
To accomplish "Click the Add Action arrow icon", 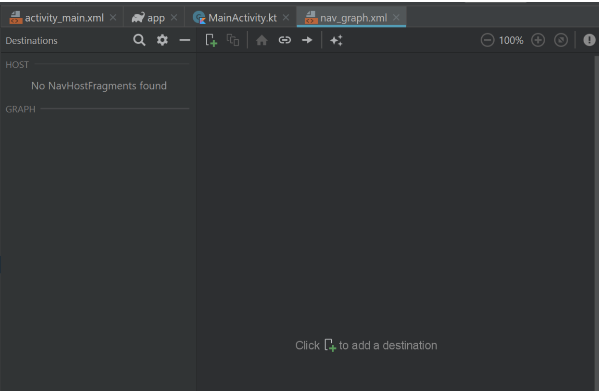I will click(x=307, y=40).
